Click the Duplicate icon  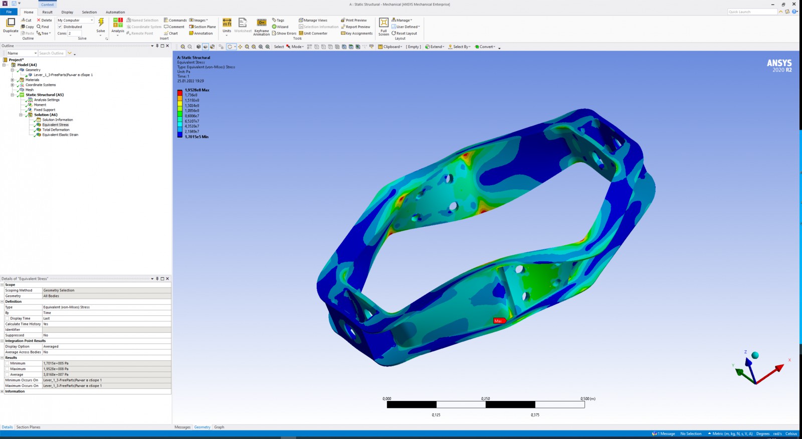11,23
